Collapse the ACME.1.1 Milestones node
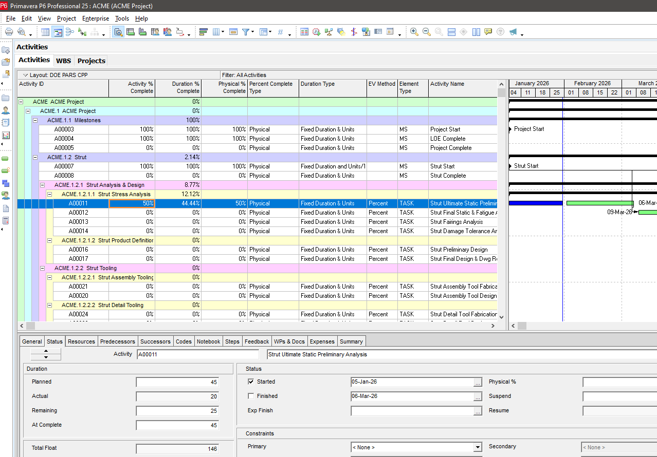Screen dimensions: 657x457 [x=35, y=120]
